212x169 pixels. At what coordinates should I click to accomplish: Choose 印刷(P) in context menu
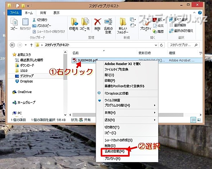pyautogui.click(x=110, y=81)
